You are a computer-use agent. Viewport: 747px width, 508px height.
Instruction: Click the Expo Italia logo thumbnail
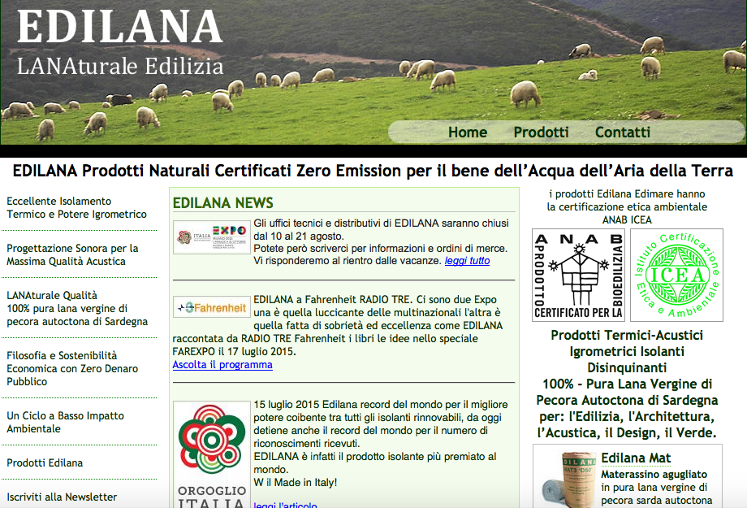pyautogui.click(x=212, y=237)
